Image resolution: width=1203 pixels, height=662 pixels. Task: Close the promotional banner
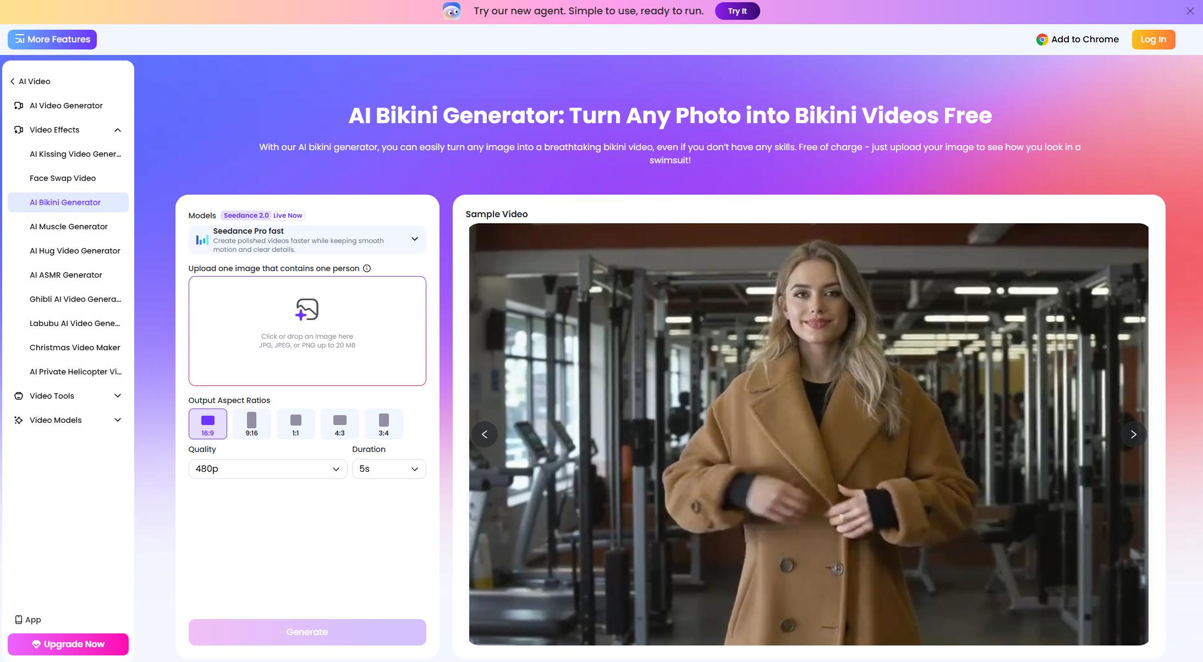pos(1190,11)
